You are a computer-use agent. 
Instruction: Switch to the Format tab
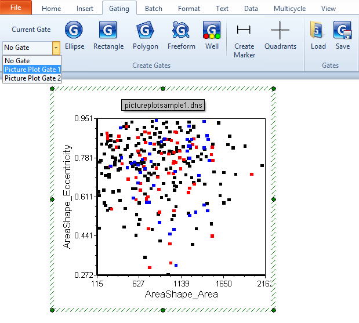(189, 9)
